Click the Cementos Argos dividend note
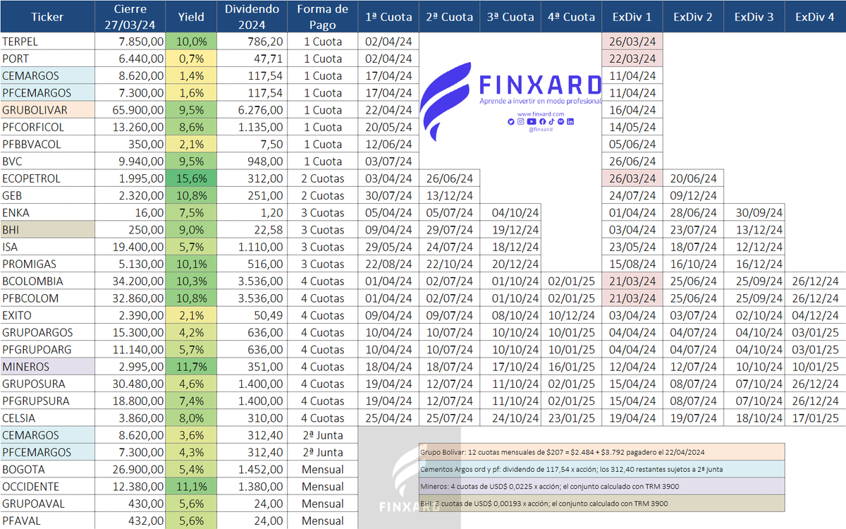The image size is (846, 529). [601, 469]
